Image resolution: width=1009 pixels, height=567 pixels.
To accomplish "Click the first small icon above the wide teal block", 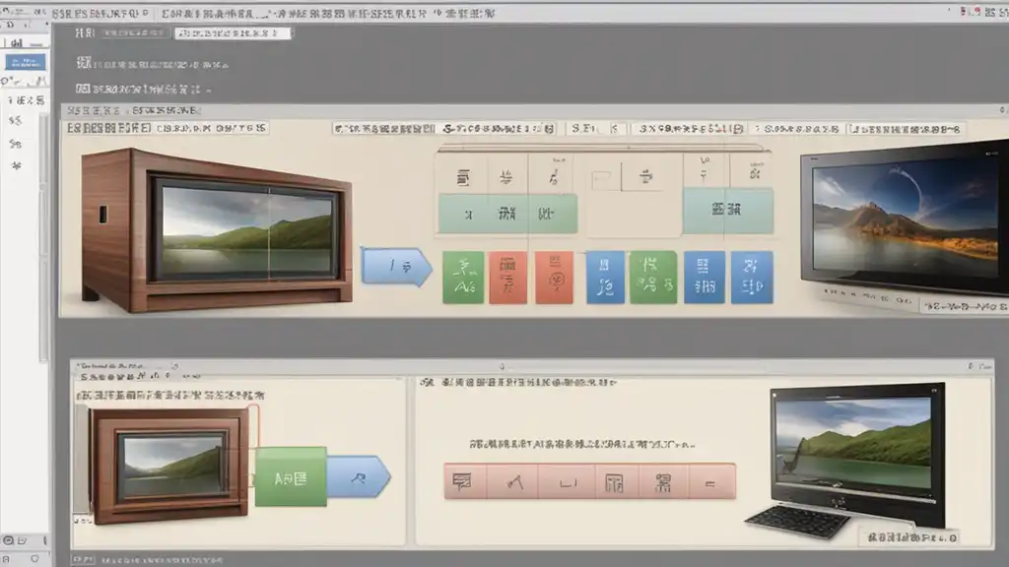I will [463, 177].
